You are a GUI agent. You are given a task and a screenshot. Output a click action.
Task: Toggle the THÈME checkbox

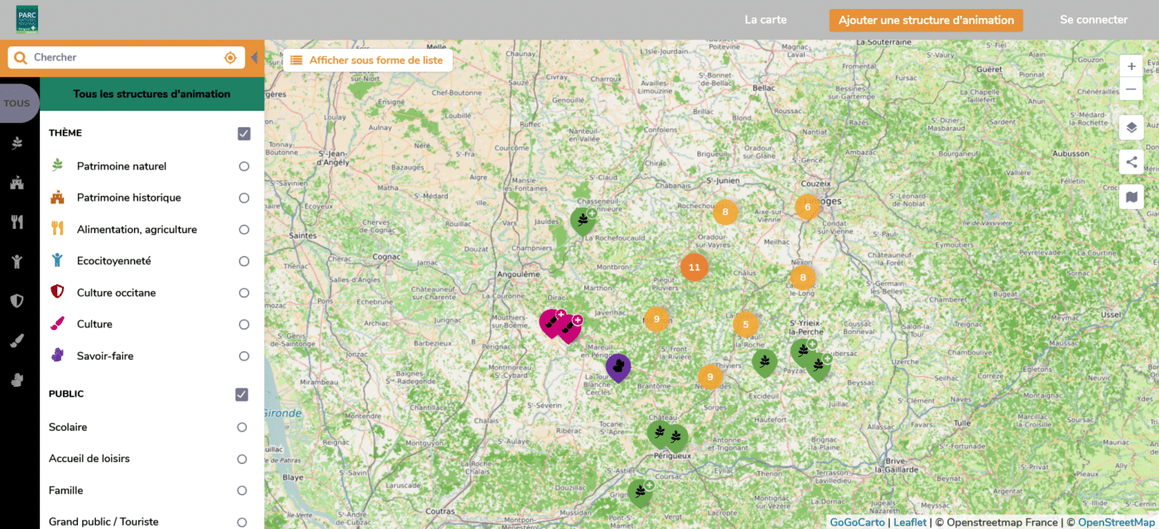pyautogui.click(x=244, y=133)
